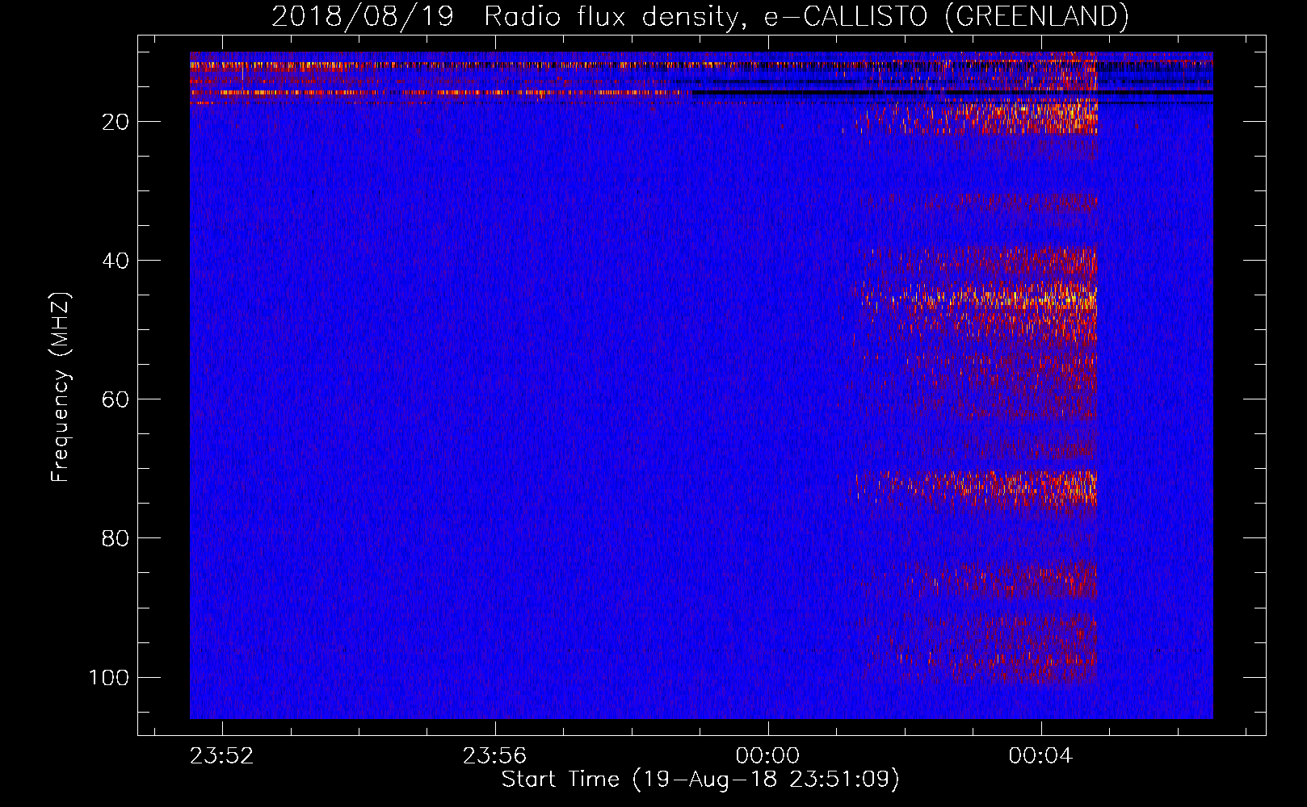Viewport: 1307px width, 807px height.
Task: Click the 23:52 time tick label
Action: tap(222, 755)
